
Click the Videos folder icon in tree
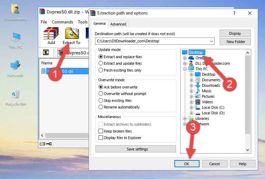(198, 102)
